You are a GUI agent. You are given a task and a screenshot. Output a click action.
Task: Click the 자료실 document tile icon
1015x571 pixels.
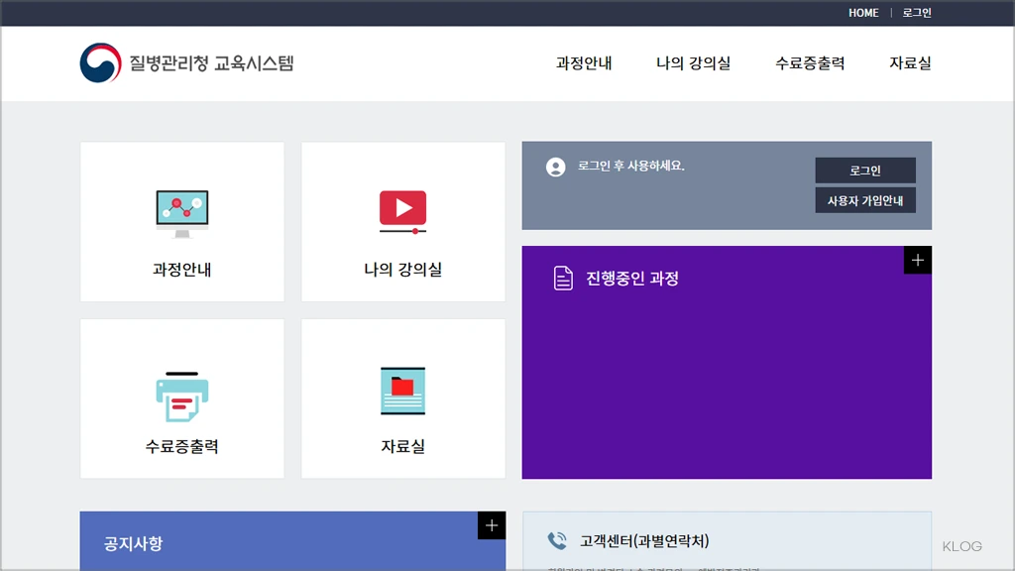[402, 391]
